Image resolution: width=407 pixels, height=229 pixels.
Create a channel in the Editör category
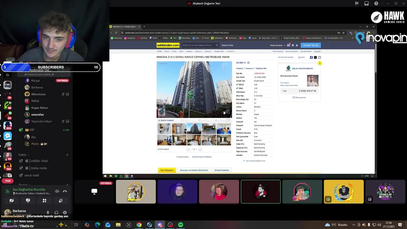(x=67, y=155)
